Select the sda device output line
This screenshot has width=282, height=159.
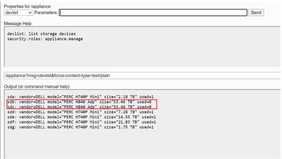(80, 97)
